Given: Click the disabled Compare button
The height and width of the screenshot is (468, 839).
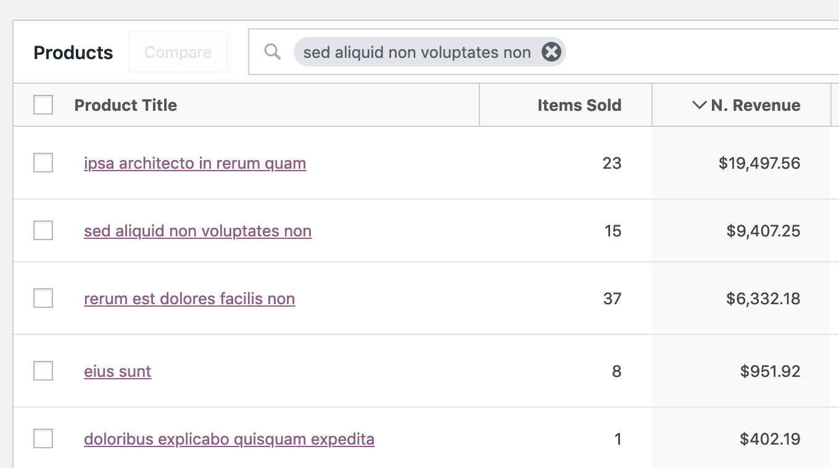Looking at the screenshot, I should (x=178, y=52).
